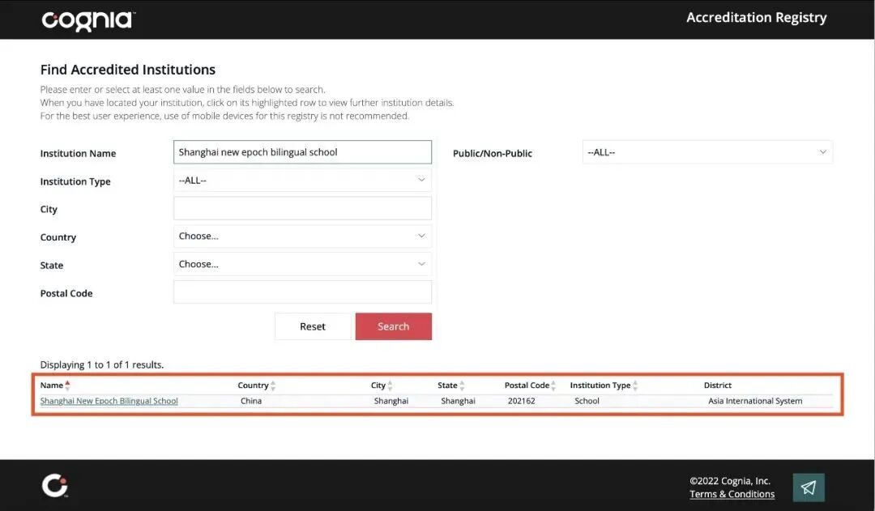Open the Public/Non-Public dropdown
Screen dimensions: 875x511
click(x=707, y=152)
